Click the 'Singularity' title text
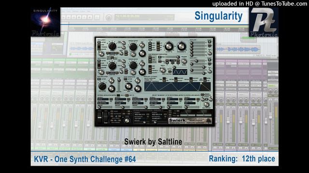Screen dimensions: 309x173 tap(219, 16)
